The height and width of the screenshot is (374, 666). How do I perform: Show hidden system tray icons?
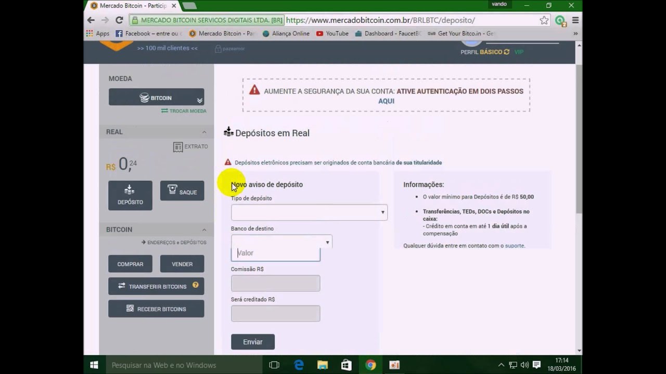[x=501, y=365]
